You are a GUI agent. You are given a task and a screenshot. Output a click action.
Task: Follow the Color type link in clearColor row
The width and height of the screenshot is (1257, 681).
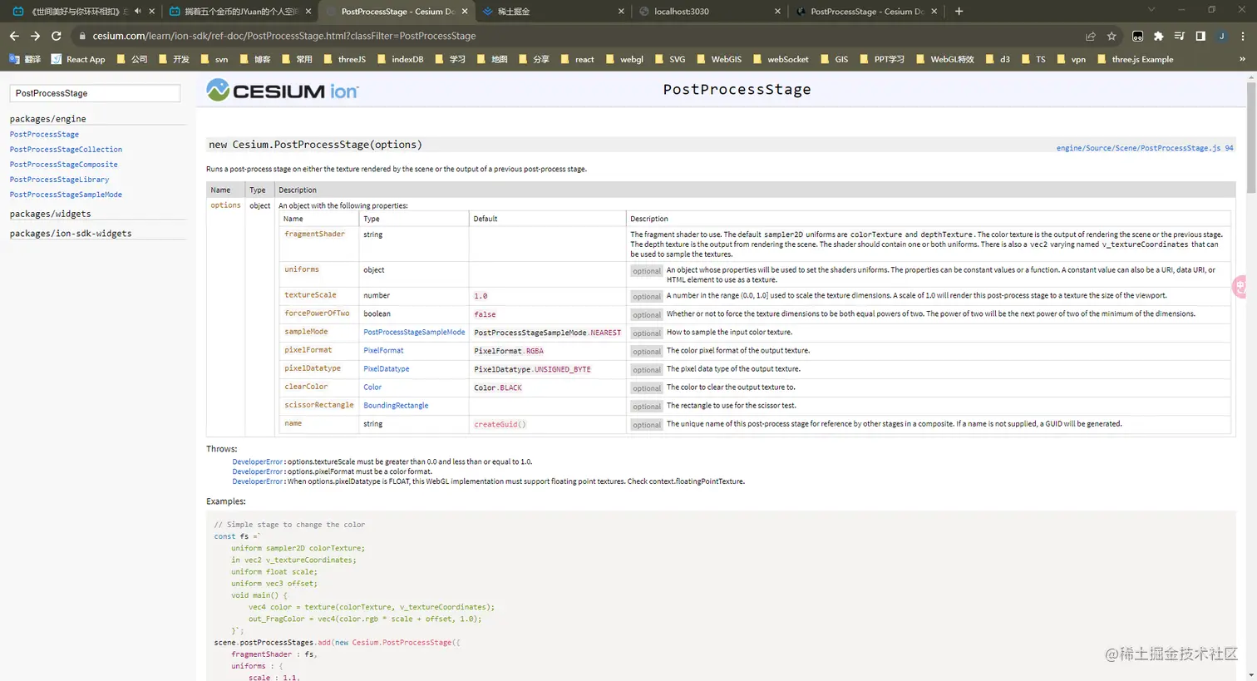pyautogui.click(x=372, y=387)
